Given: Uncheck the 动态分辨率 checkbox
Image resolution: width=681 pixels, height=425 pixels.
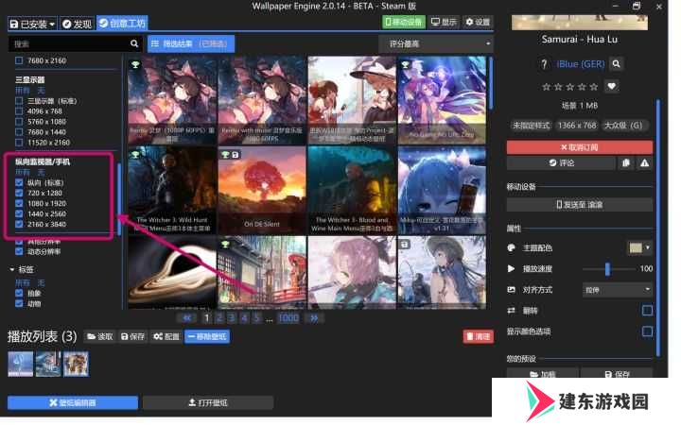Looking at the screenshot, I should pyautogui.click(x=19, y=251).
